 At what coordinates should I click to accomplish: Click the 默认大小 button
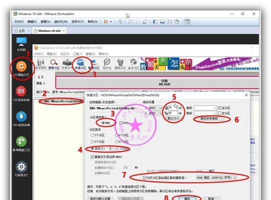pyautogui.click(x=173, y=118)
